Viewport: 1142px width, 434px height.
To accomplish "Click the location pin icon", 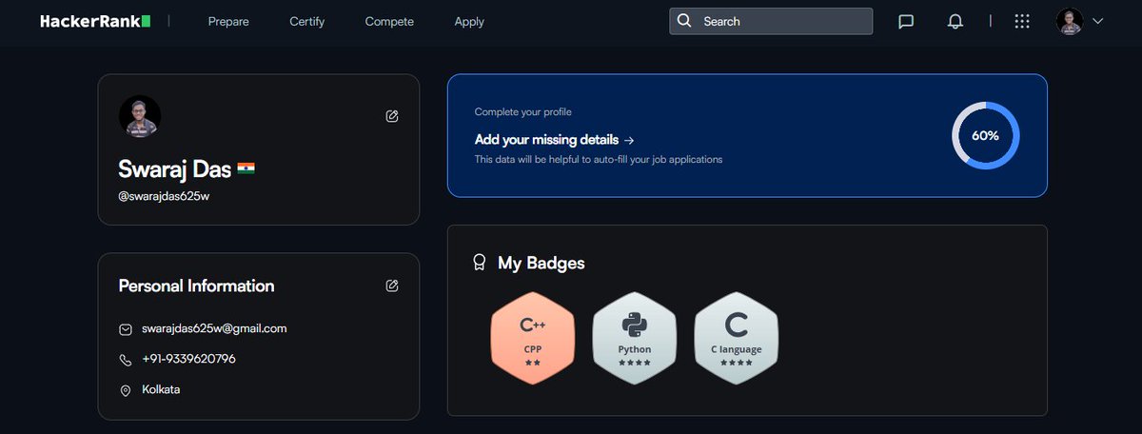I will pyautogui.click(x=125, y=390).
